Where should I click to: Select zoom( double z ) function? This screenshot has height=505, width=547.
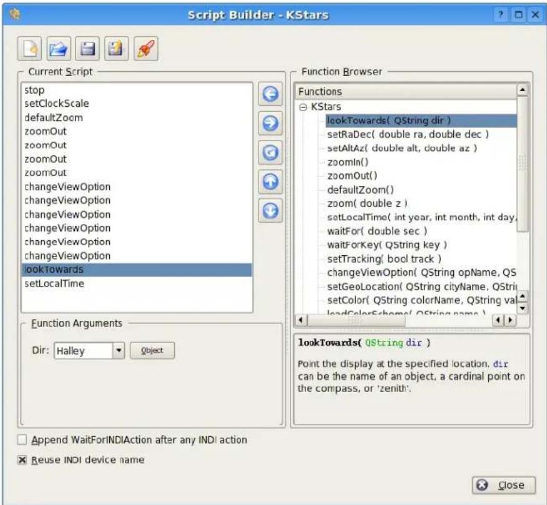pos(367,203)
